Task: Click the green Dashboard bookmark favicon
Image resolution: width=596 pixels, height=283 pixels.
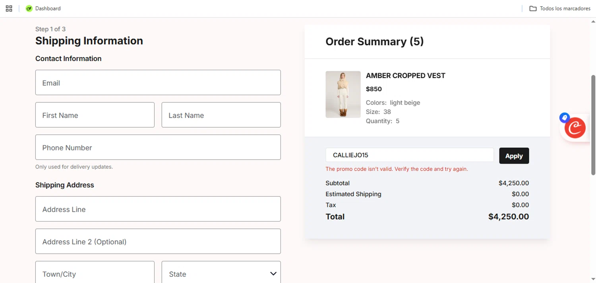Action: click(29, 8)
